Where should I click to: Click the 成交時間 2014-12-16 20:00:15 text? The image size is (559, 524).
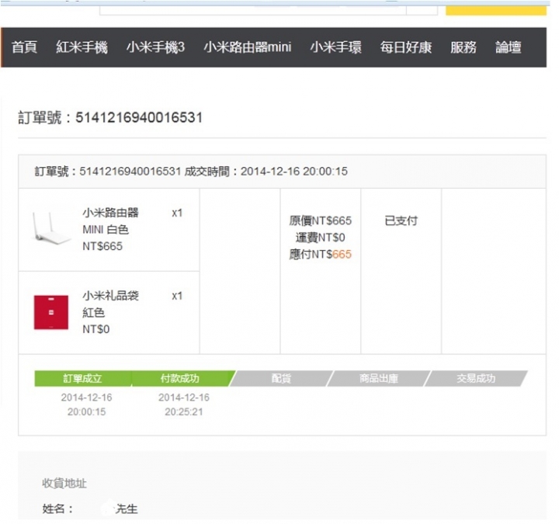click(x=266, y=172)
